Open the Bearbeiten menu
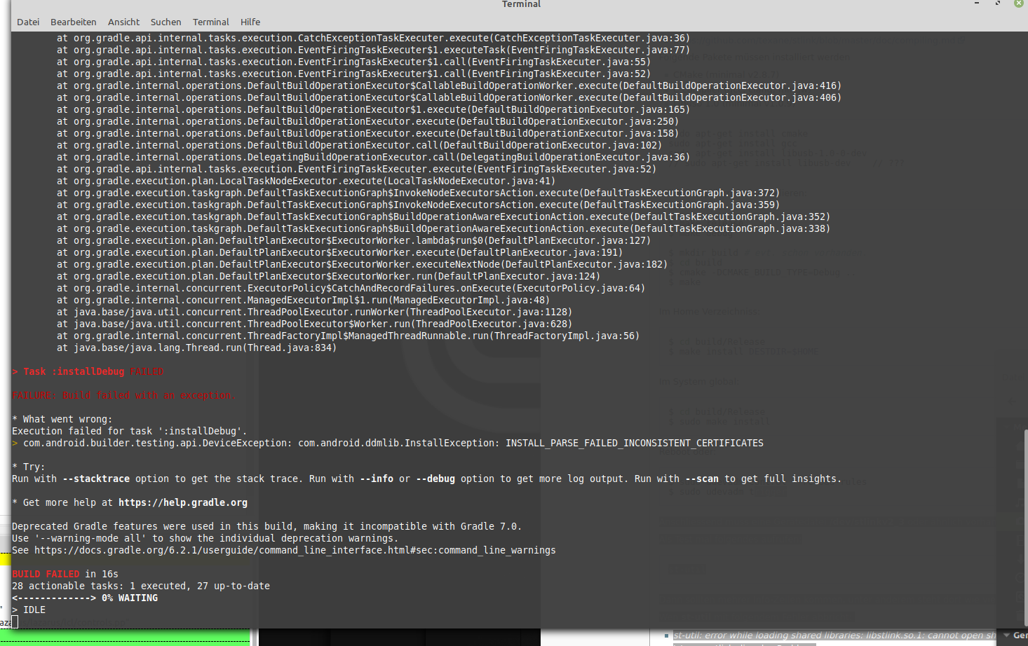 coord(73,22)
